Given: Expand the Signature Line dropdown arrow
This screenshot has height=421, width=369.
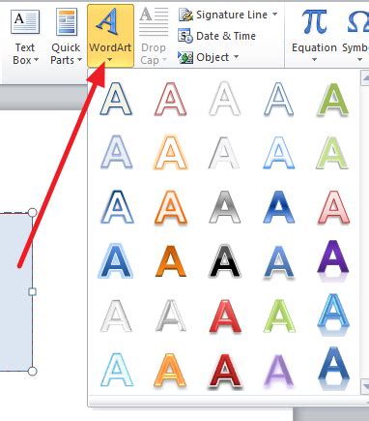Looking at the screenshot, I should [274, 15].
